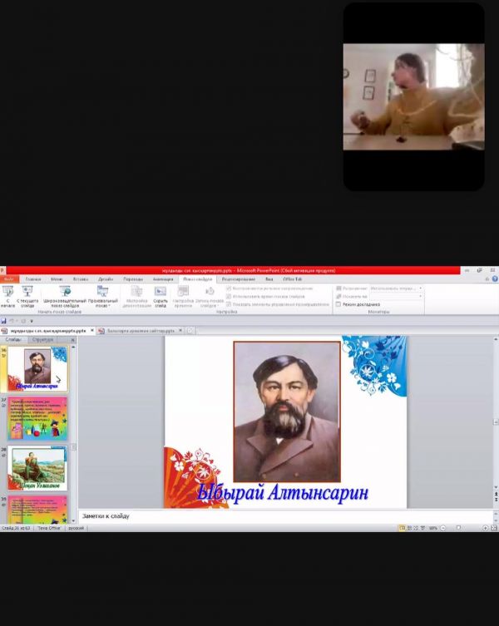Open the Resolution dropdown

(x=421, y=288)
